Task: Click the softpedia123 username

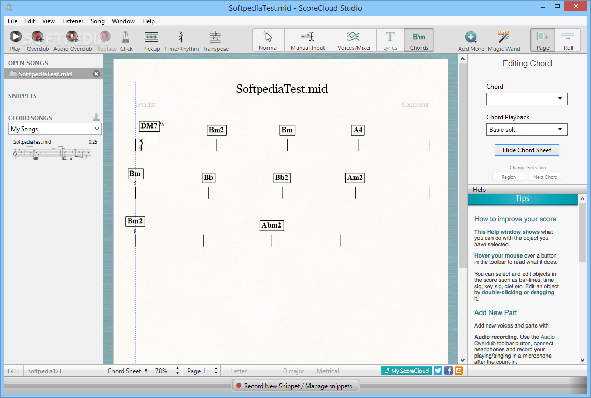Action: click(45, 371)
